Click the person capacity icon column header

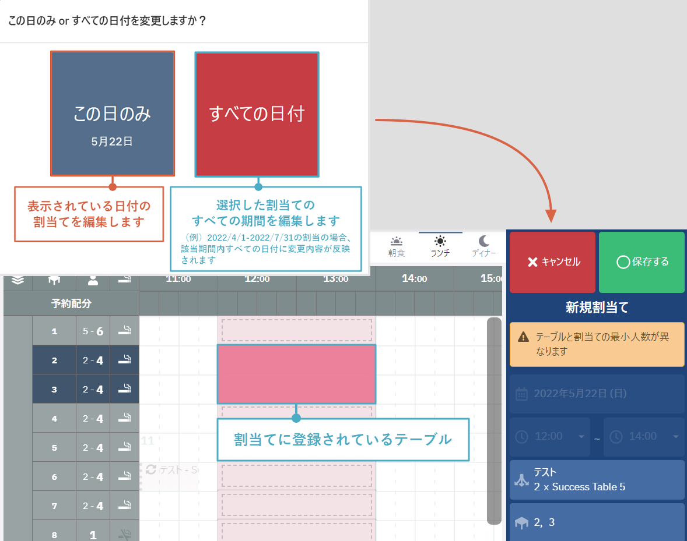pos(93,280)
